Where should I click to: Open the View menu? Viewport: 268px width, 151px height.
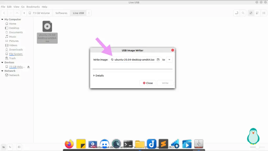tap(16, 7)
